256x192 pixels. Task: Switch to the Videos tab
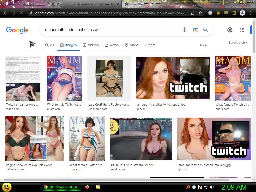coord(91,45)
